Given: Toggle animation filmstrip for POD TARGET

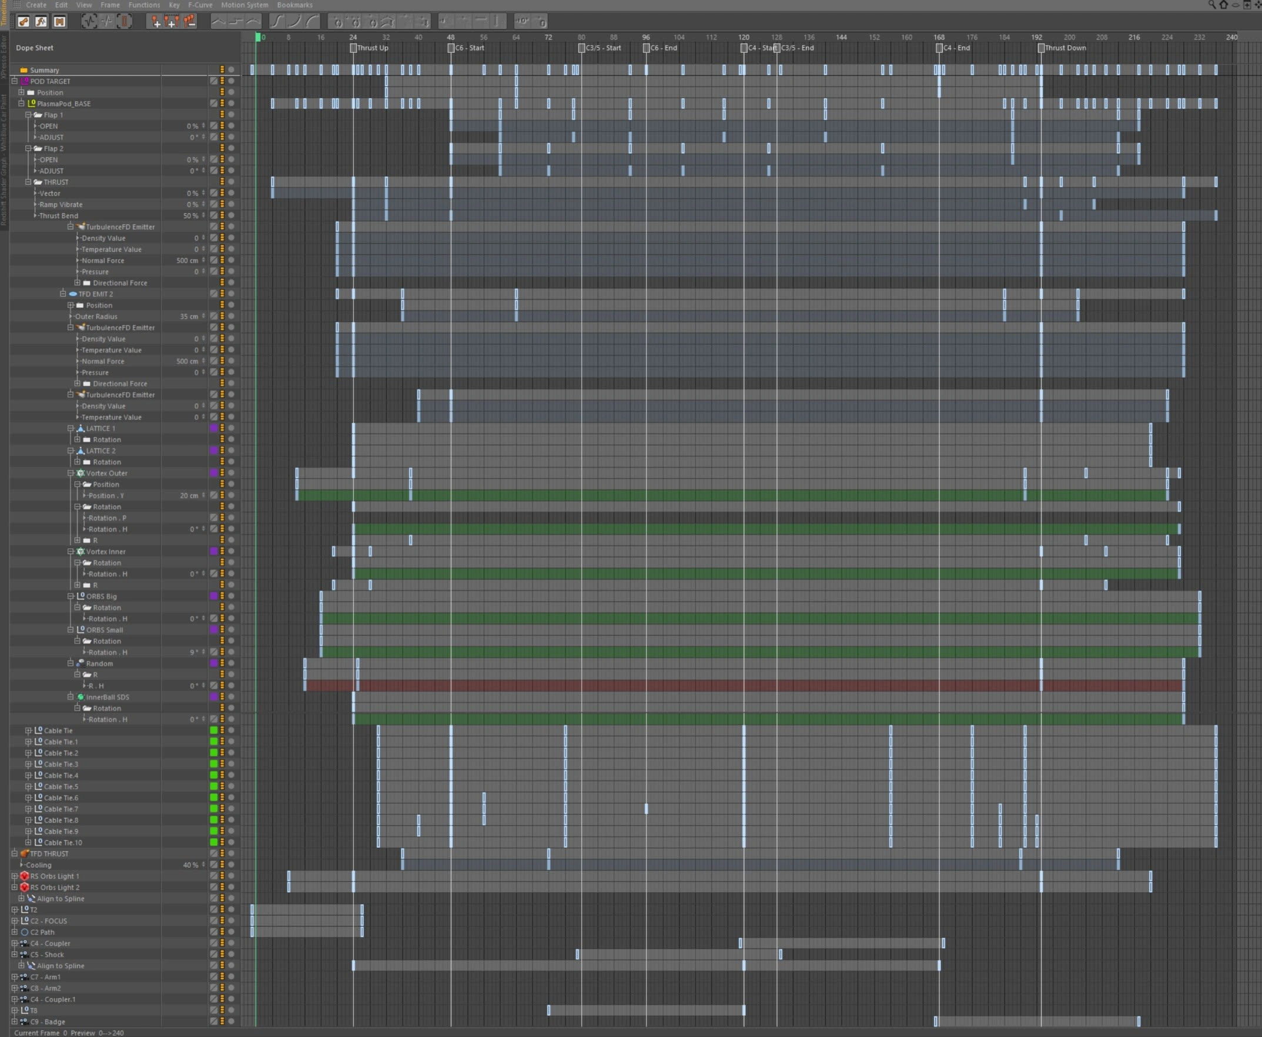Looking at the screenshot, I should [222, 81].
